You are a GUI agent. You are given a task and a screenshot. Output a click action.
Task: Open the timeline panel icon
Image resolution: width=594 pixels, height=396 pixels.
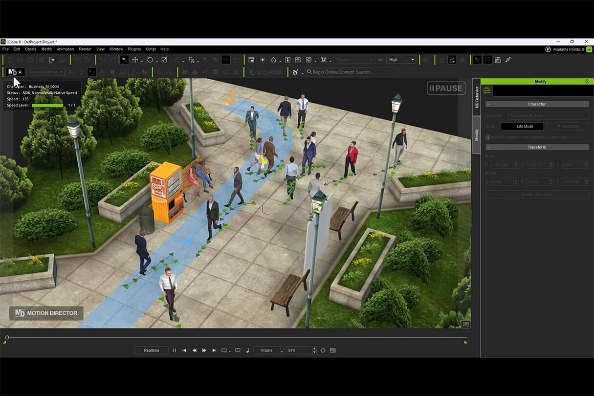tap(333, 351)
